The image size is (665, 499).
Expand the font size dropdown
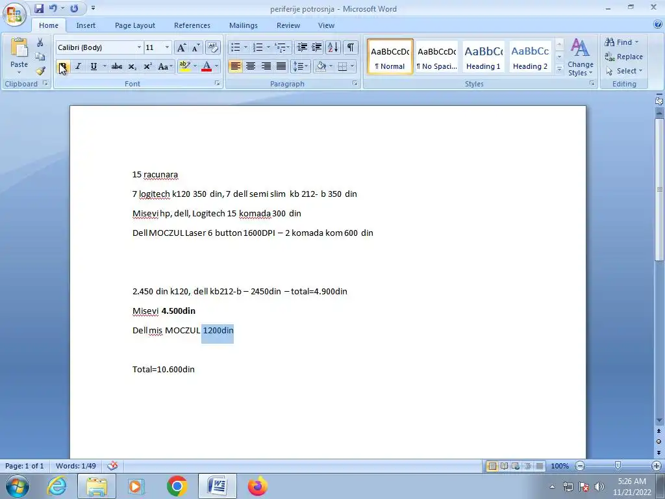click(x=167, y=47)
